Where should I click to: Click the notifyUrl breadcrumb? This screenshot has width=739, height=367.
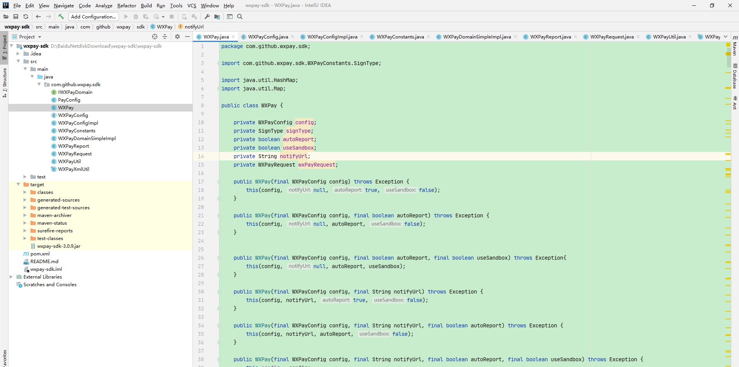[x=191, y=27]
